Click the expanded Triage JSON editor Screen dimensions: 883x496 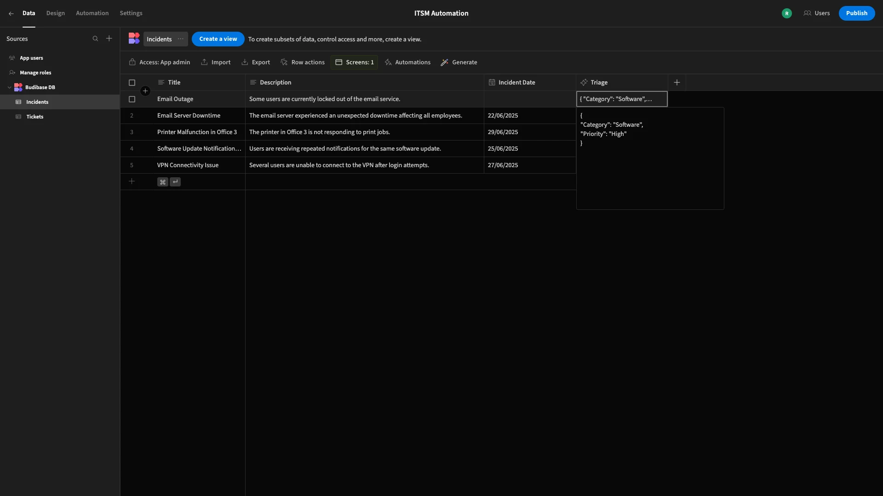tap(650, 158)
